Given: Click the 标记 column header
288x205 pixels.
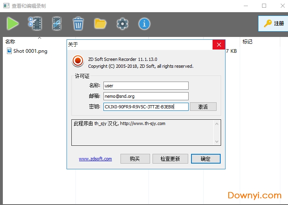Looking at the screenshot, I should click(x=247, y=42).
